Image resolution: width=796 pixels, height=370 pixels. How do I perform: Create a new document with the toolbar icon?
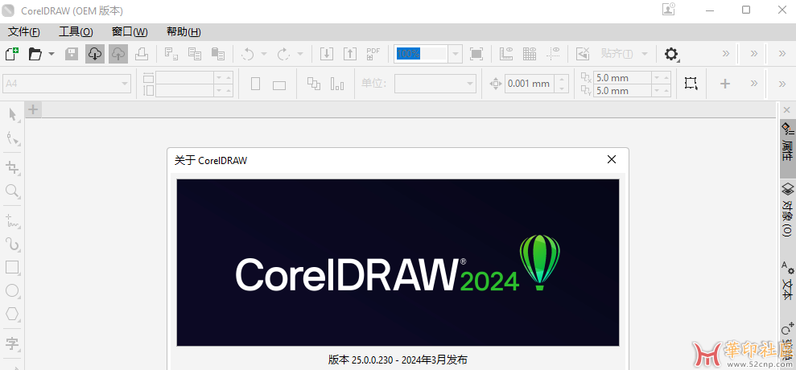[12, 54]
